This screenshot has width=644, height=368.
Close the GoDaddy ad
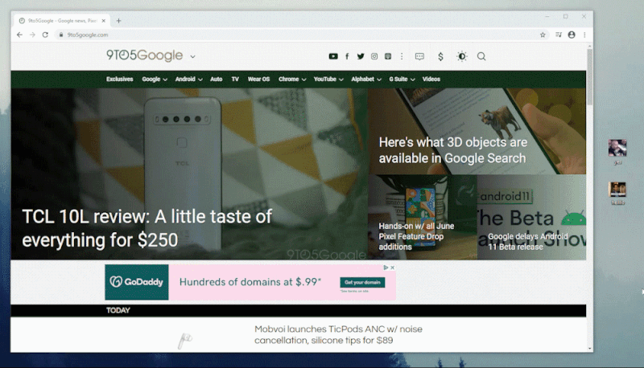392,268
